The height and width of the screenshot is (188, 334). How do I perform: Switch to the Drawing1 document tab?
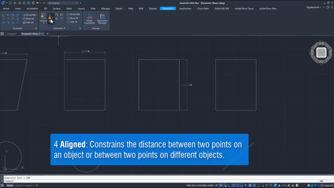(12, 34)
